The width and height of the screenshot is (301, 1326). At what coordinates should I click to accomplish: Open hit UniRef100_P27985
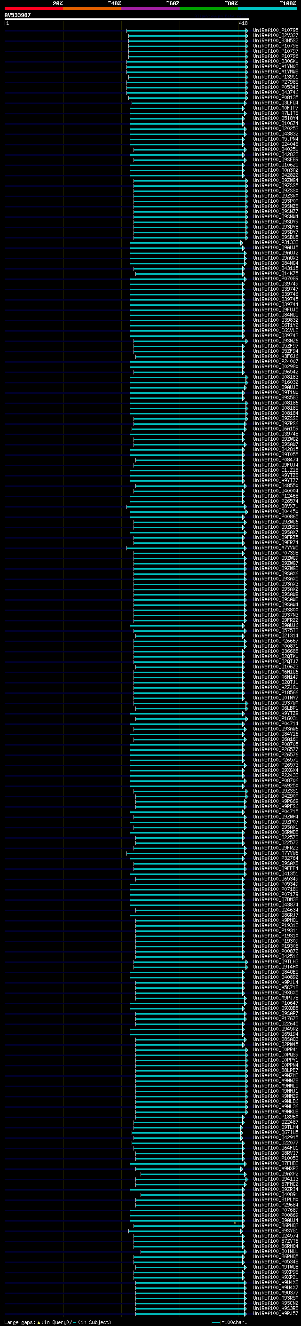275,82
